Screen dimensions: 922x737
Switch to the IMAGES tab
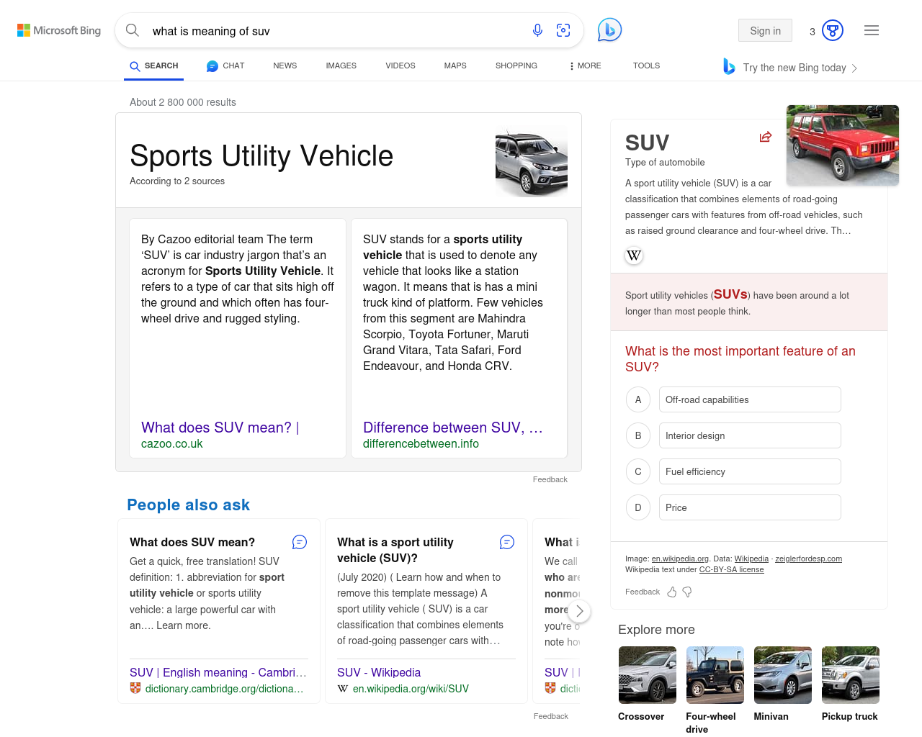[x=341, y=65]
